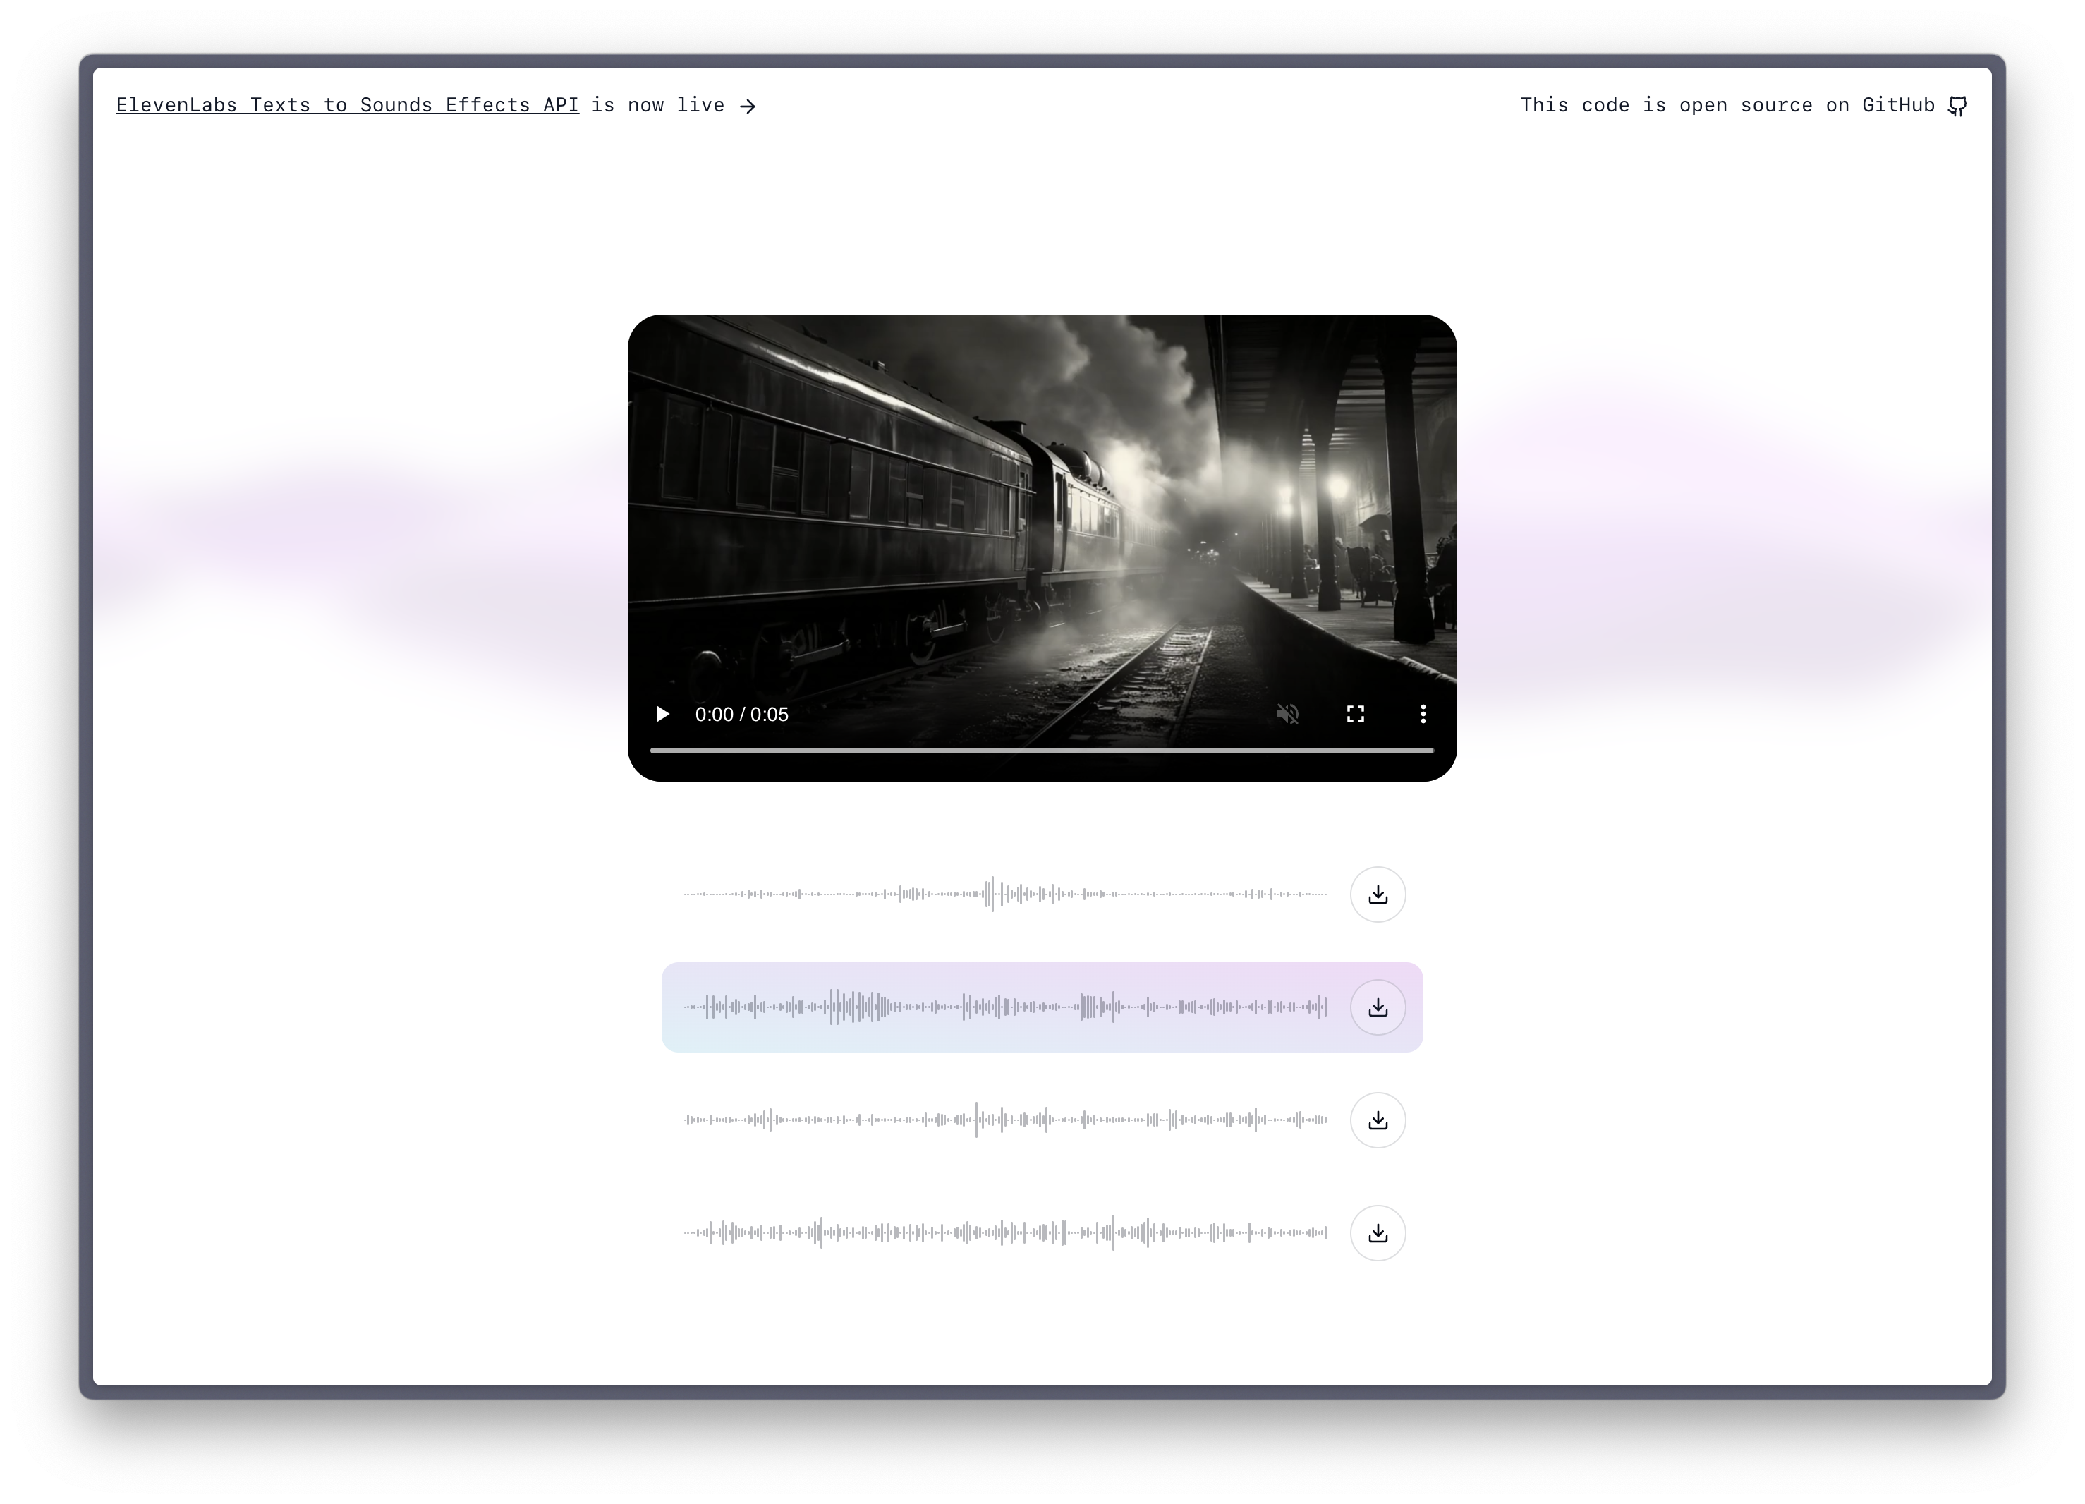
Task: Download the third sound effect
Action: tap(1377, 1120)
